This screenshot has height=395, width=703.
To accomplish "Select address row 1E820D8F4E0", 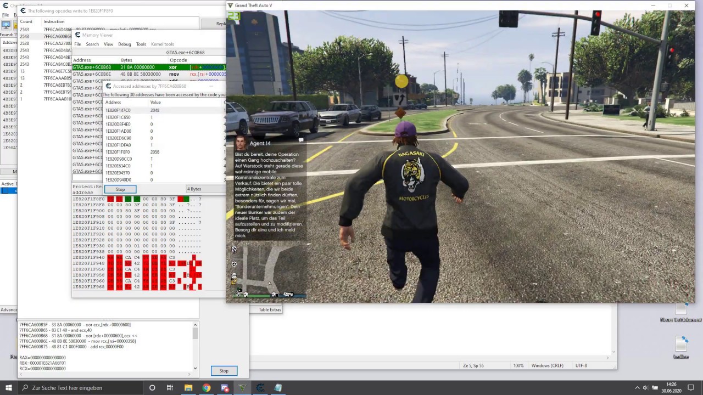I will tap(164, 124).
